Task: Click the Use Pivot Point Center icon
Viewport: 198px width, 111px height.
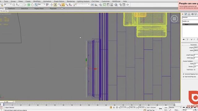Action: 47,5
